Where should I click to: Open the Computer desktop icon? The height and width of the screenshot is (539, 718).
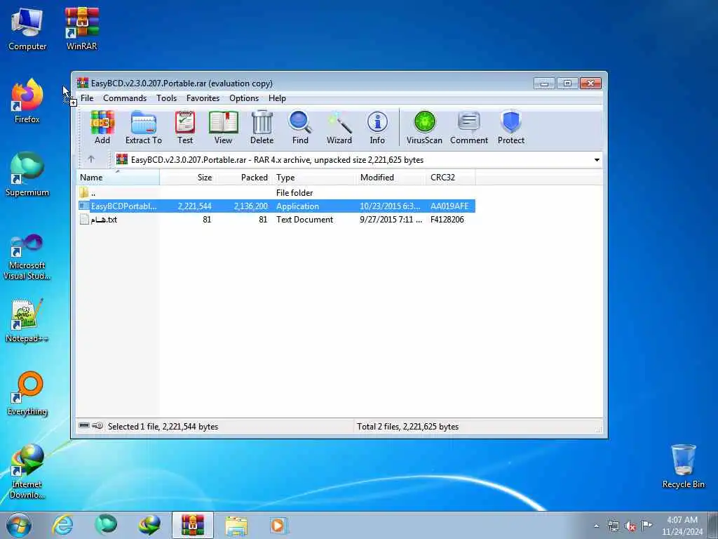pos(27,29)
